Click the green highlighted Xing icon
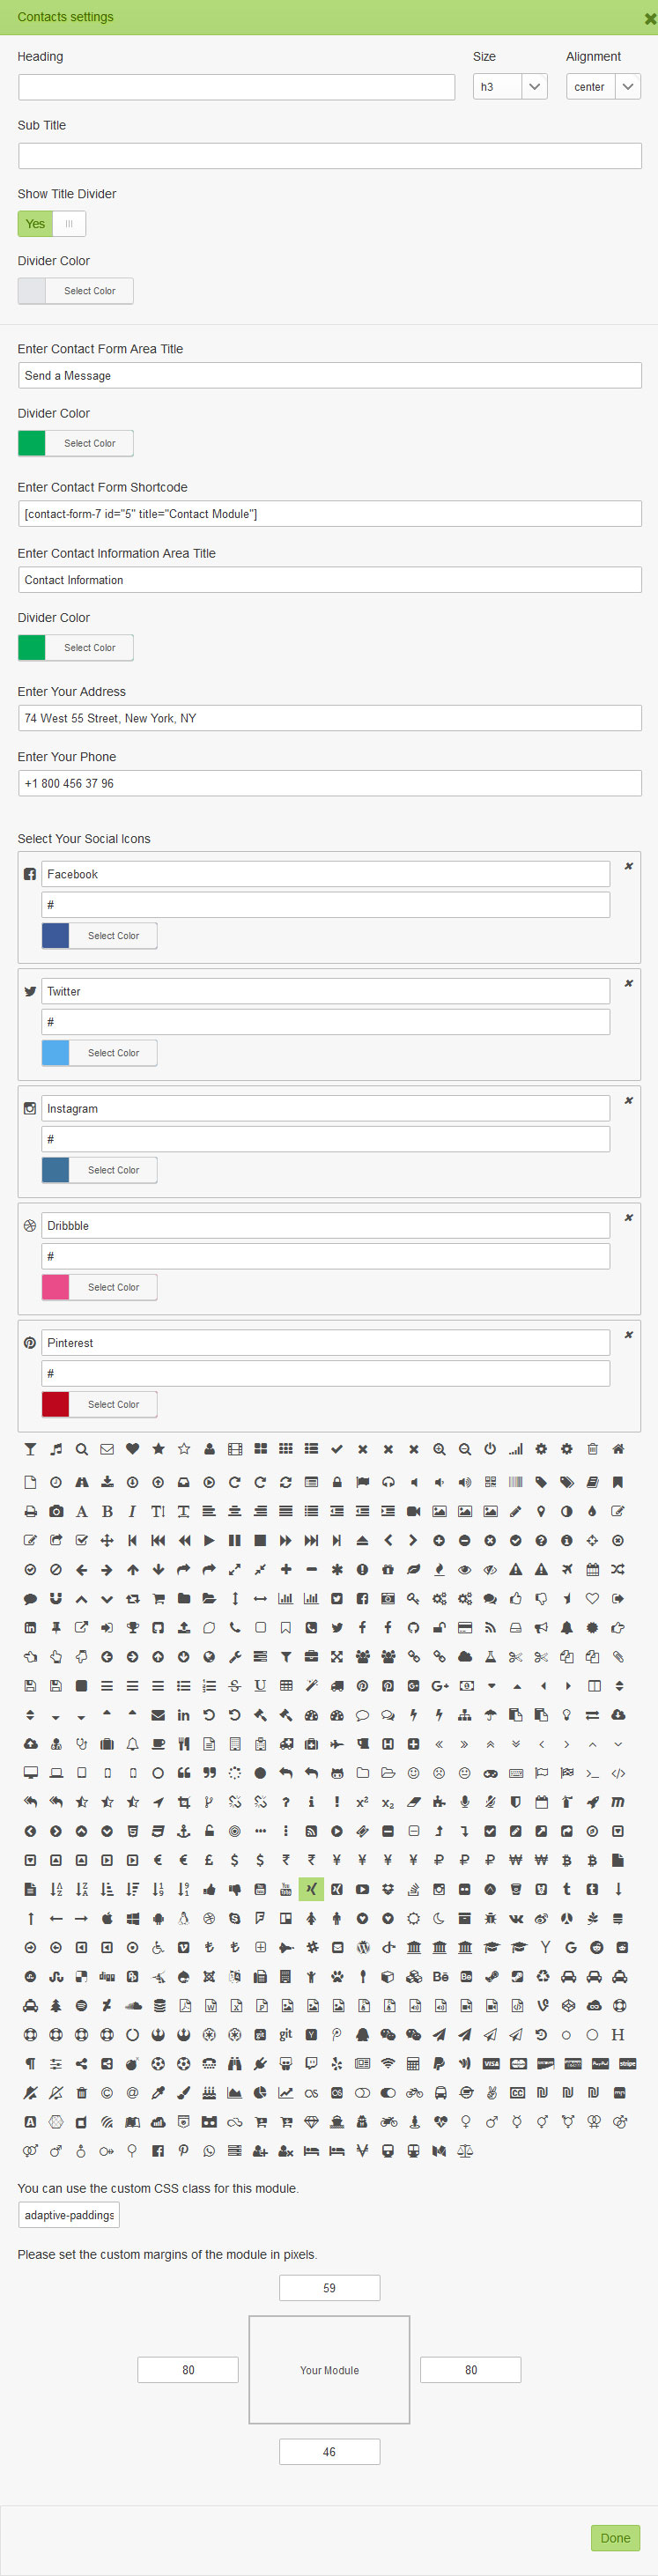Screen dimensions: 658x2576 311,1889
